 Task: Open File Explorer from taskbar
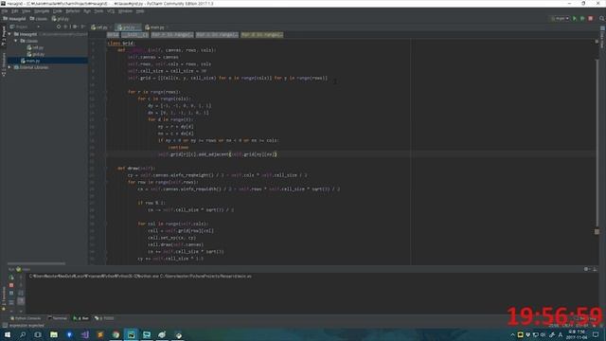click(54, 334)
